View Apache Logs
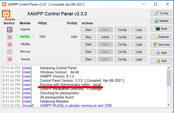The image size is (174, 113). click(139, 30)
